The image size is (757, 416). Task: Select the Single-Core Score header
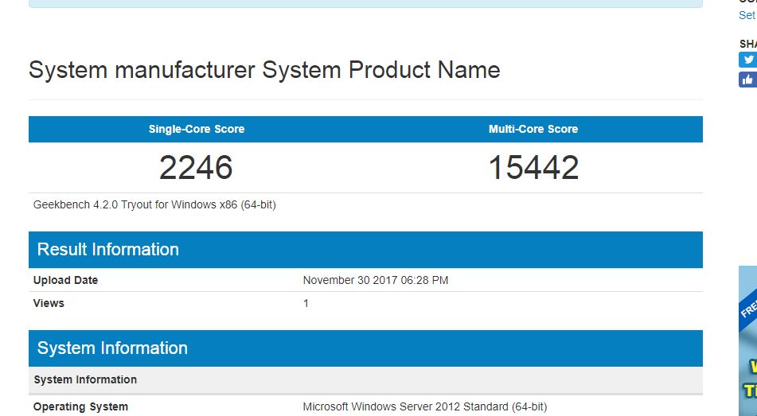[x=197, y=129]
